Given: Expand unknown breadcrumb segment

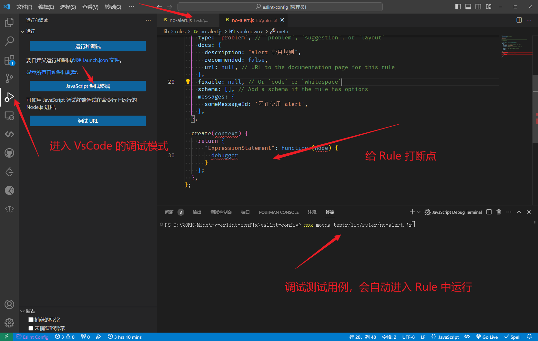Looking at the screenshot, I should (246, 31).
